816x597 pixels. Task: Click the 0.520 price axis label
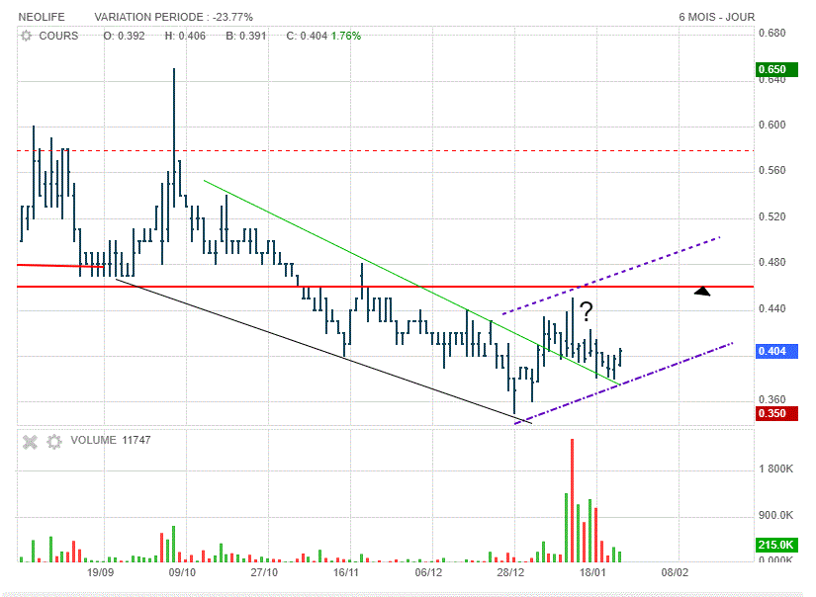772,216
